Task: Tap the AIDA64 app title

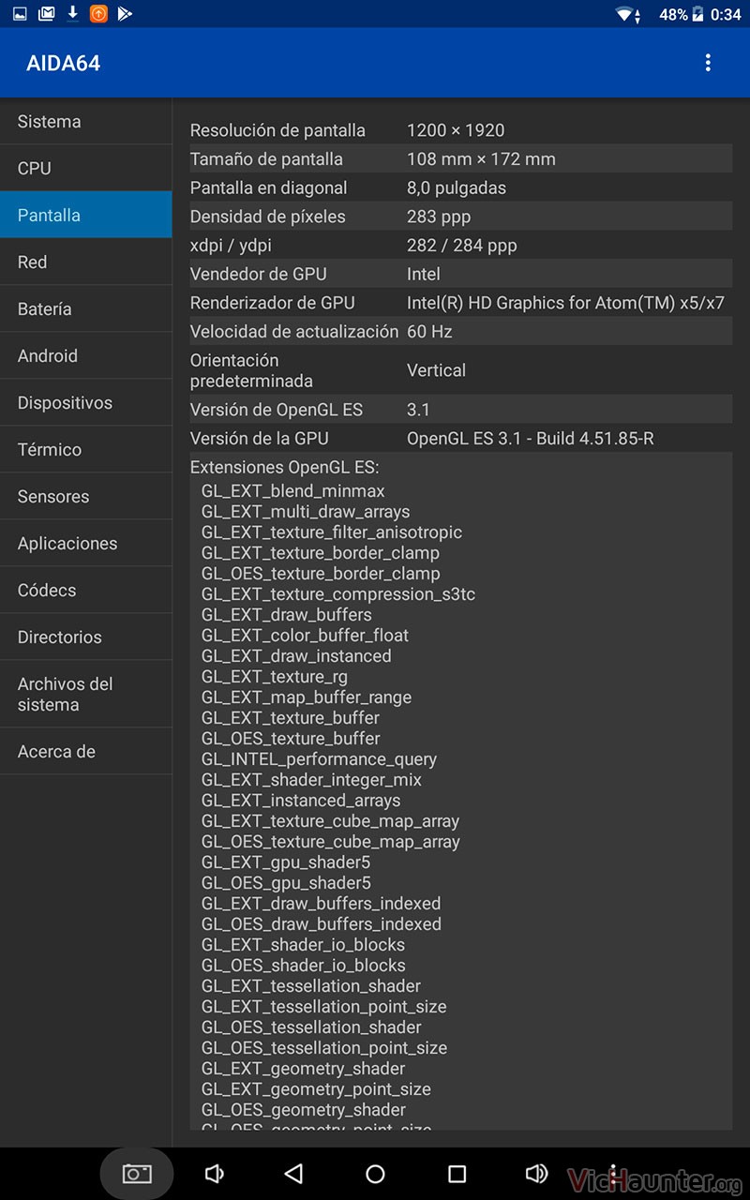Action: pyautogui.click(x=63, y=63)
